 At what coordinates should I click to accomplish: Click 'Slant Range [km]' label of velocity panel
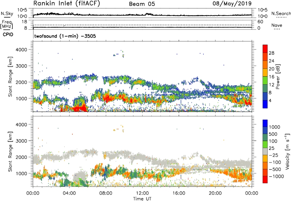pyautogui.click(x=10, y=152)
